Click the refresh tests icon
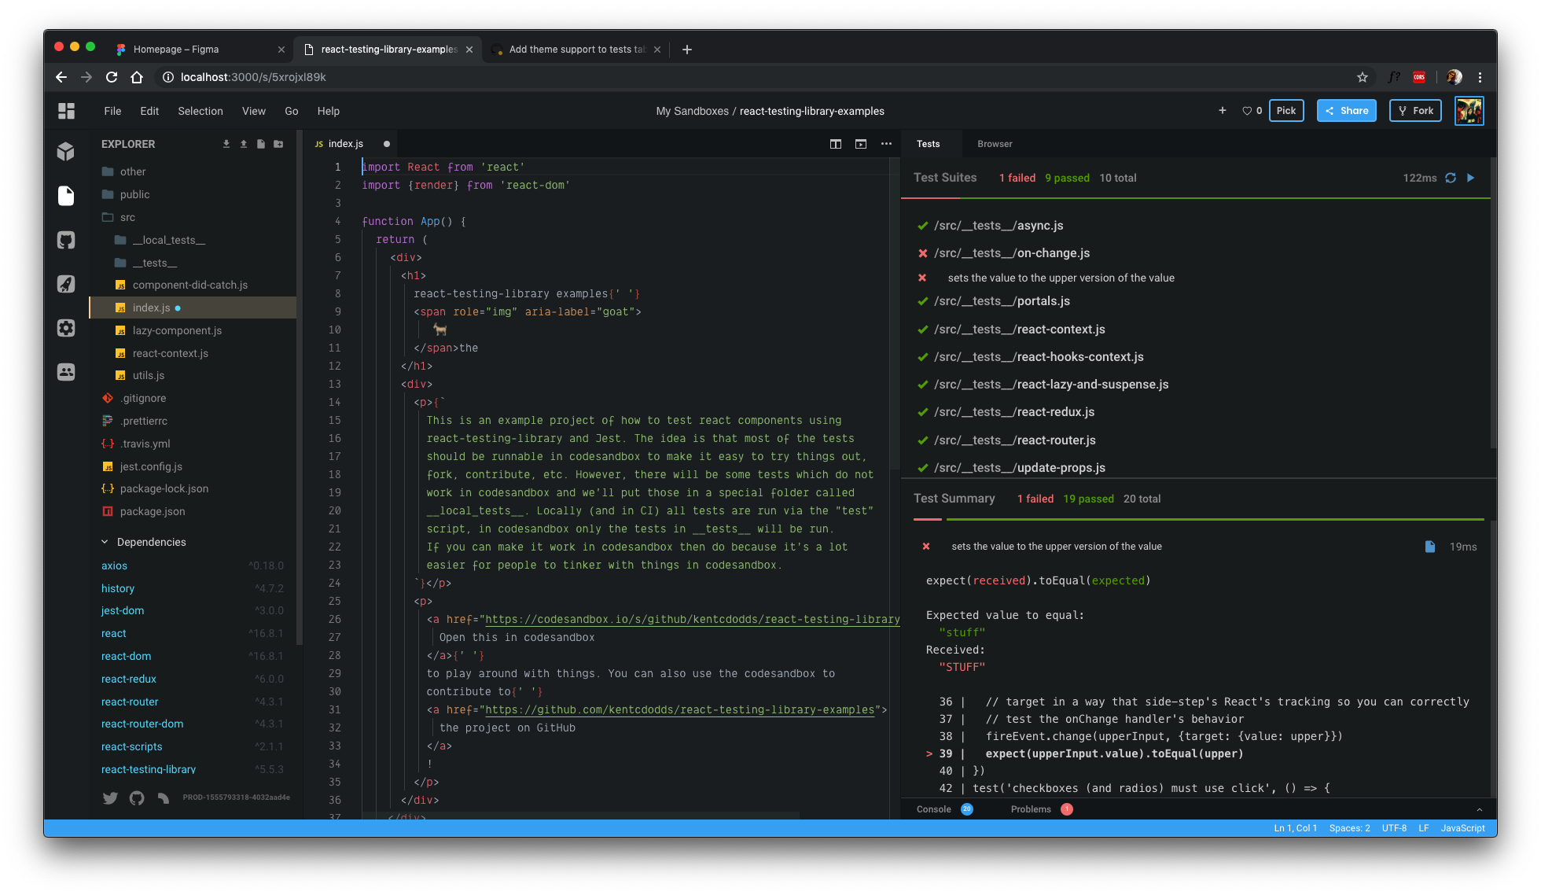The image size is (1541, 895). click(1451, 178)
